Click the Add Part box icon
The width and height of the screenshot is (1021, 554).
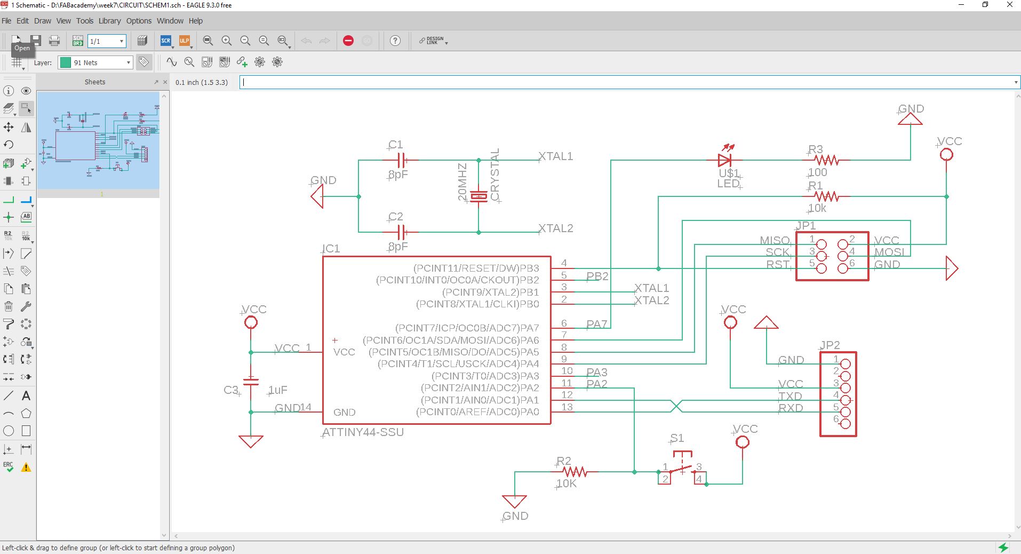[9, 163]
